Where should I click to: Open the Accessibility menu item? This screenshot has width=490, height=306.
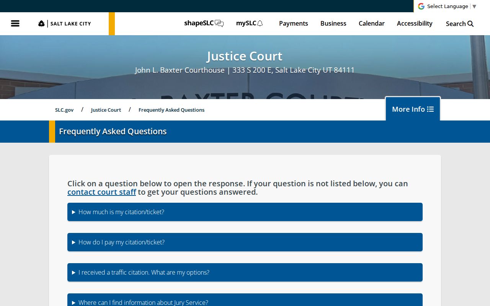click(415, 23)
